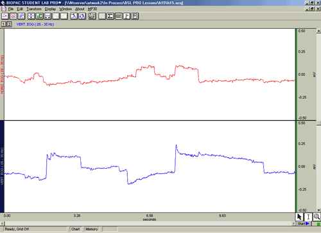Switch to X/Y display mode icon

tap(22, 16)
